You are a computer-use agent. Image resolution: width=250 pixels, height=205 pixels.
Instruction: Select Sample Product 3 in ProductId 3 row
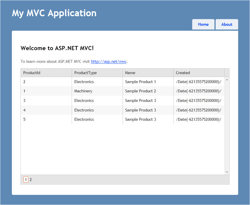(148, 101)
